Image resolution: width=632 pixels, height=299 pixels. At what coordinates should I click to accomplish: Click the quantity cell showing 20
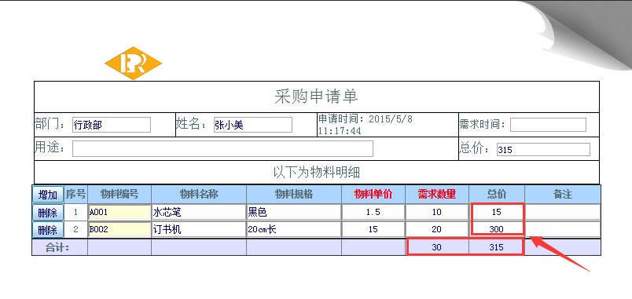(x=437, y=230)
